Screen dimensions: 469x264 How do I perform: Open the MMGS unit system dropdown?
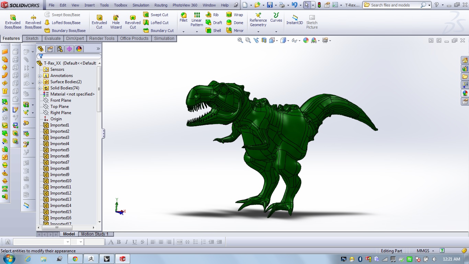click(425, 251)
